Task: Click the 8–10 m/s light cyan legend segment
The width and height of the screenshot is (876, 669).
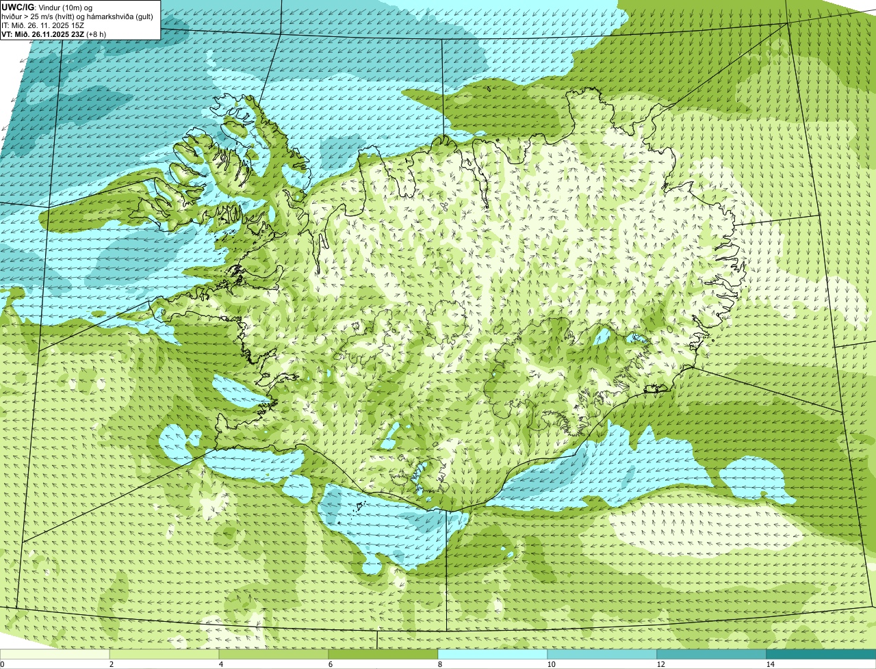Action: (x=493, y=654)
